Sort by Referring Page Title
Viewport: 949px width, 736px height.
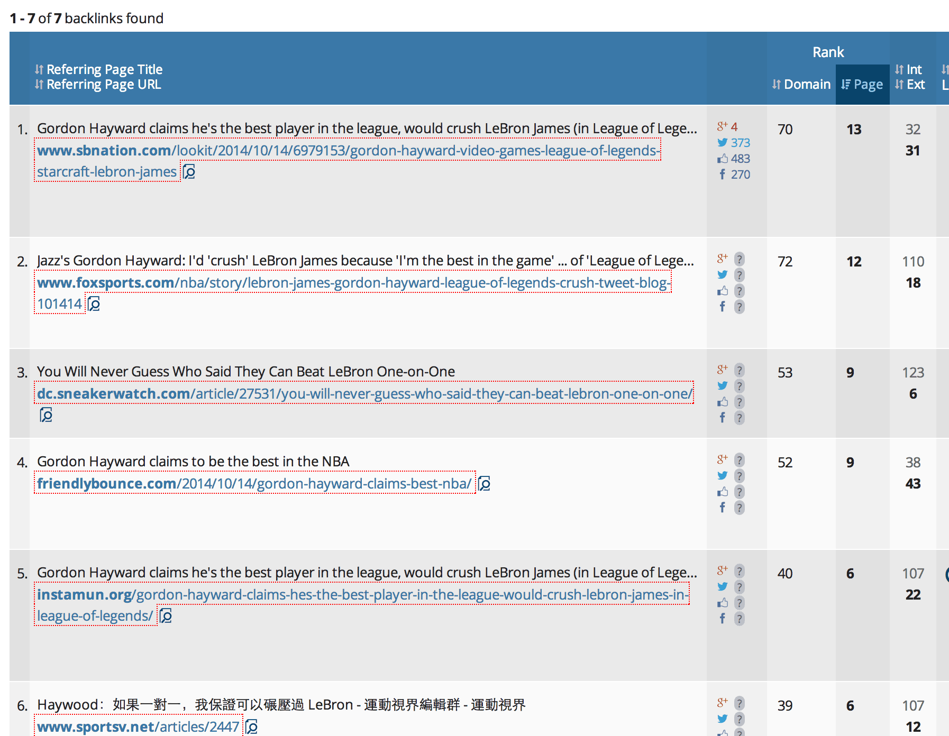point(99,69)
